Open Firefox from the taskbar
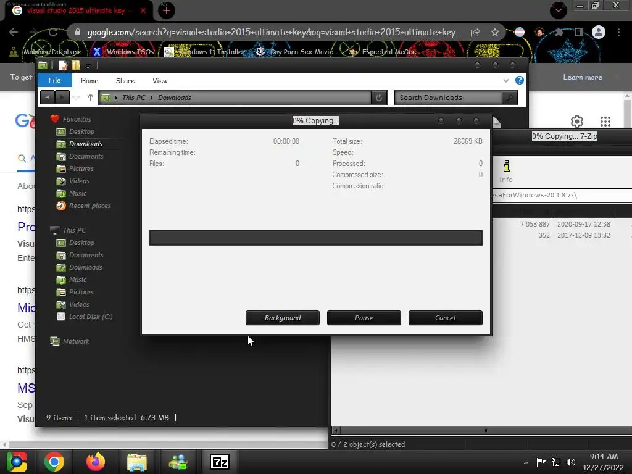This screenshot has height=474, width=632. (x=96, y=462)
